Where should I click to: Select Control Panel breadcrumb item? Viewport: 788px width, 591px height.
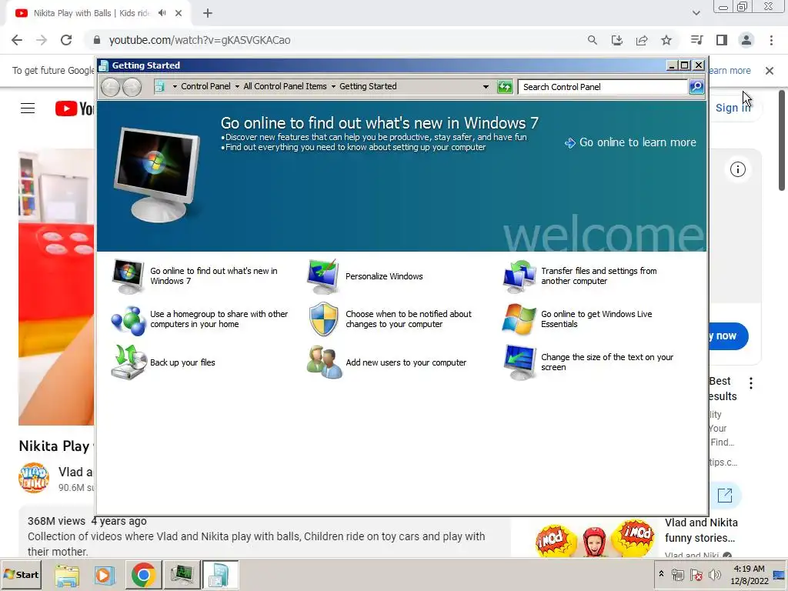[205, 86]
